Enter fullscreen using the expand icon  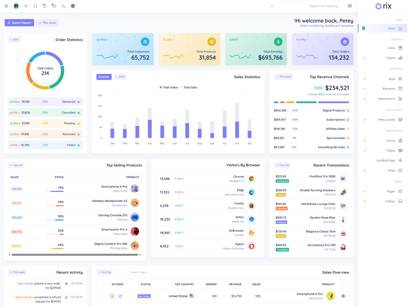[35, 6]
